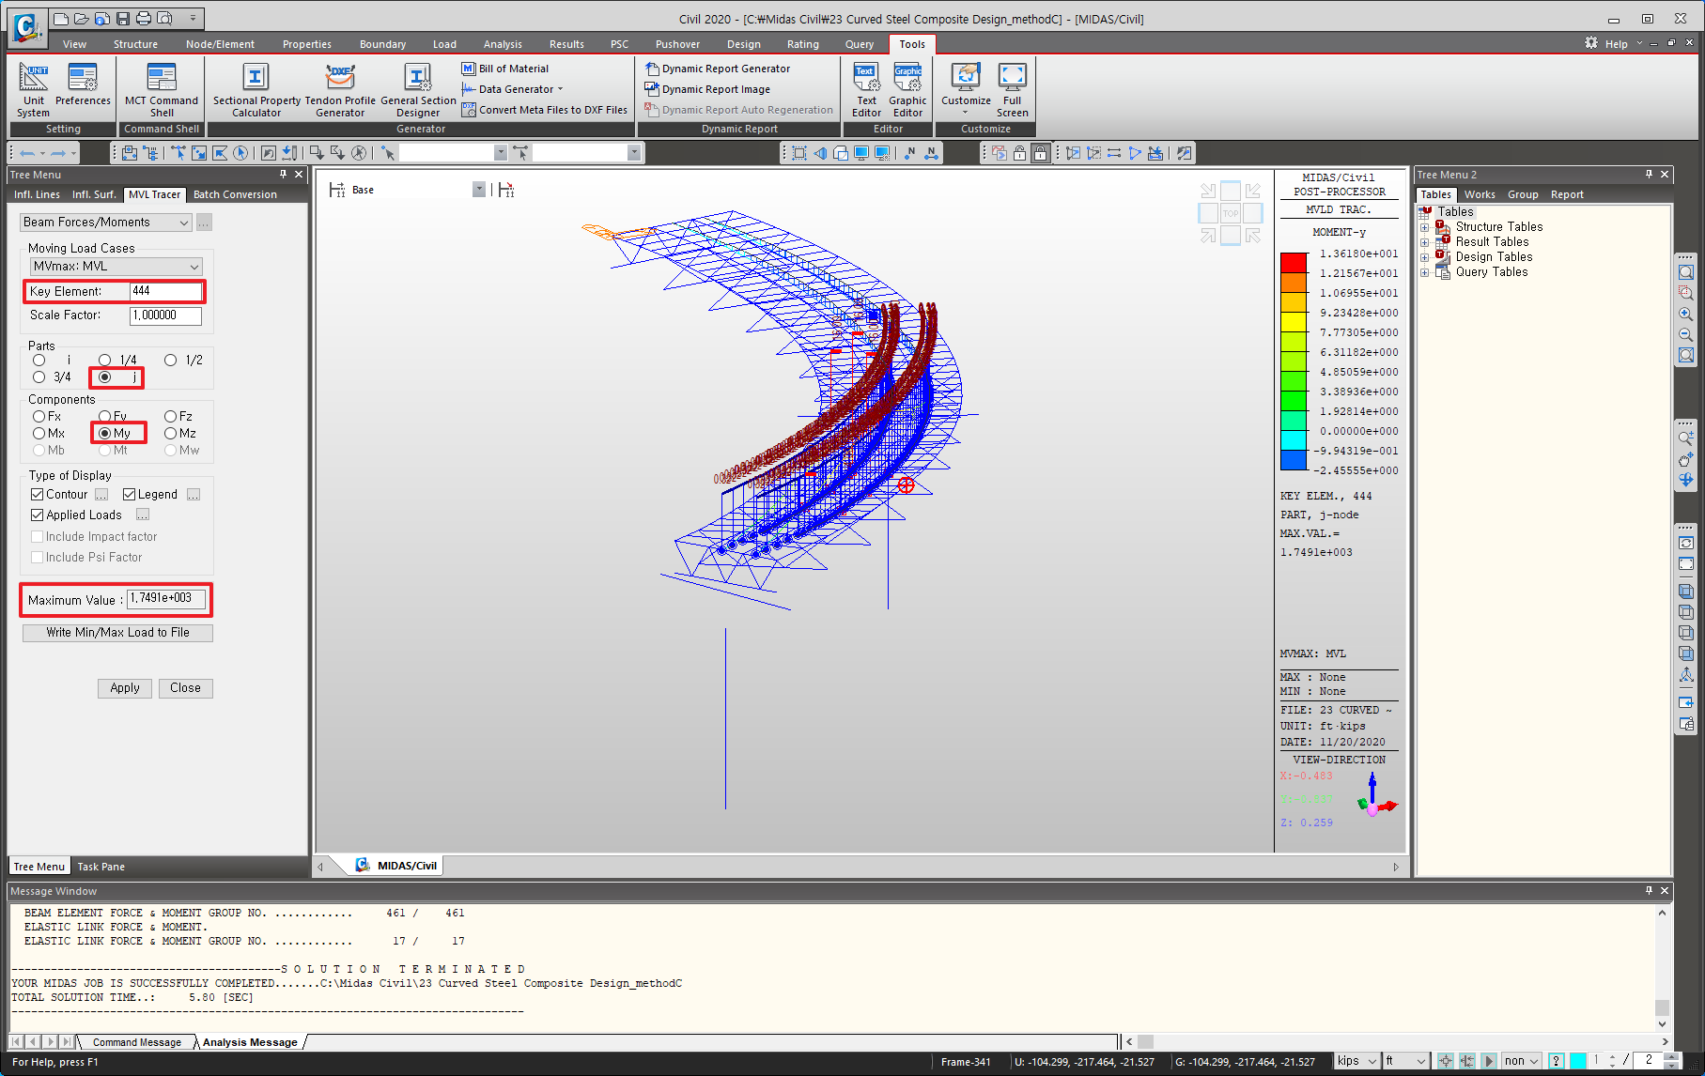Click the cyan legend color swatch

click(1294, 440)
